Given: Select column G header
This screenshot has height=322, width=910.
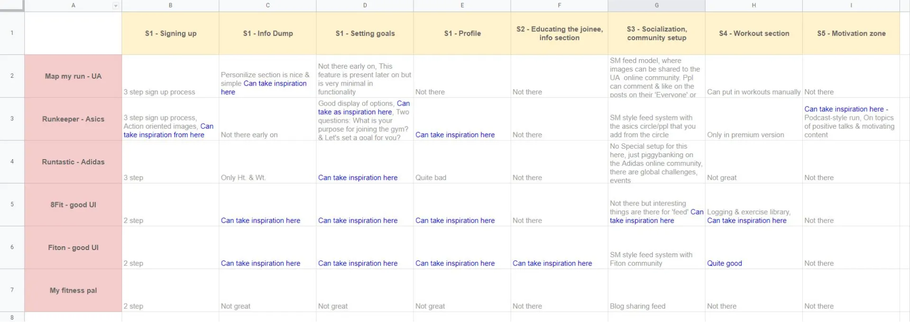Looking at the screenshot, I should click(x=656, y=6).
